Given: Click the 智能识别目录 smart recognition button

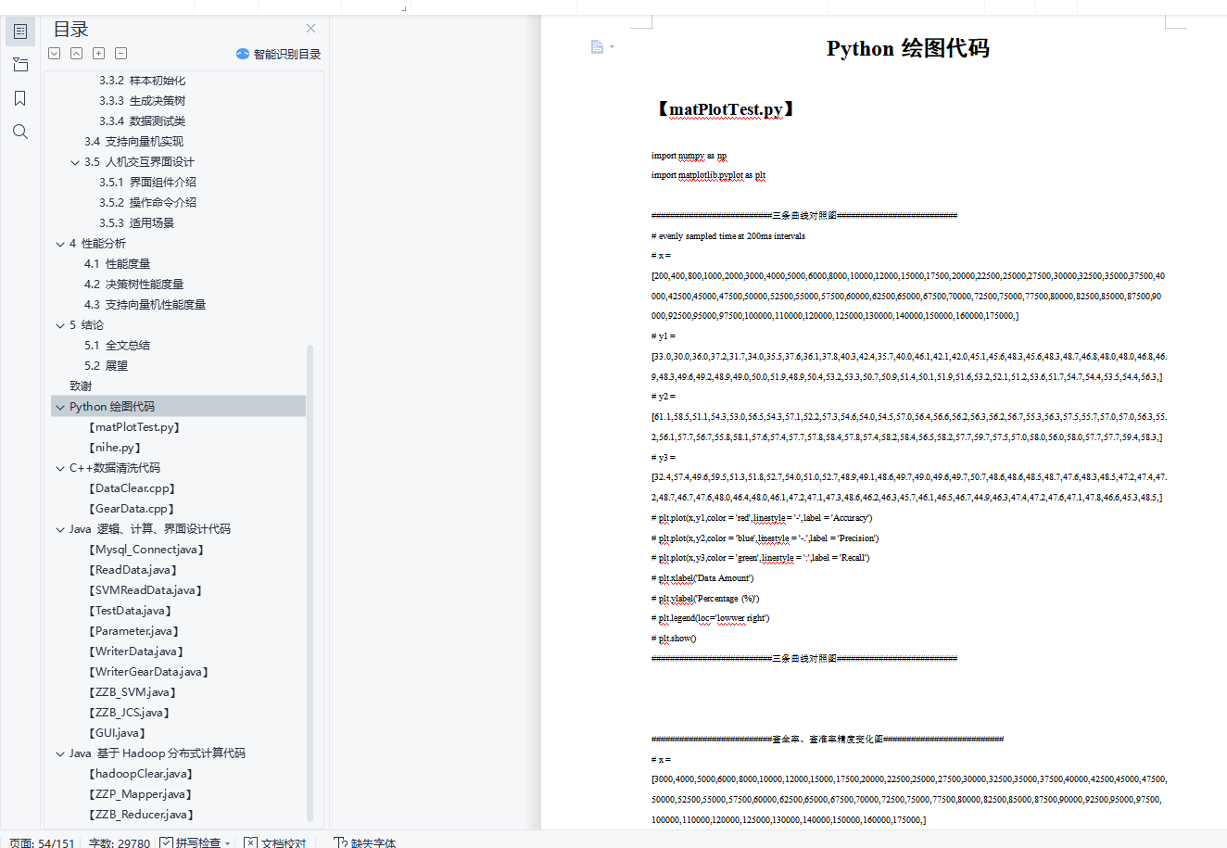Looking at the screenshot, I should [x=278, y=54].
